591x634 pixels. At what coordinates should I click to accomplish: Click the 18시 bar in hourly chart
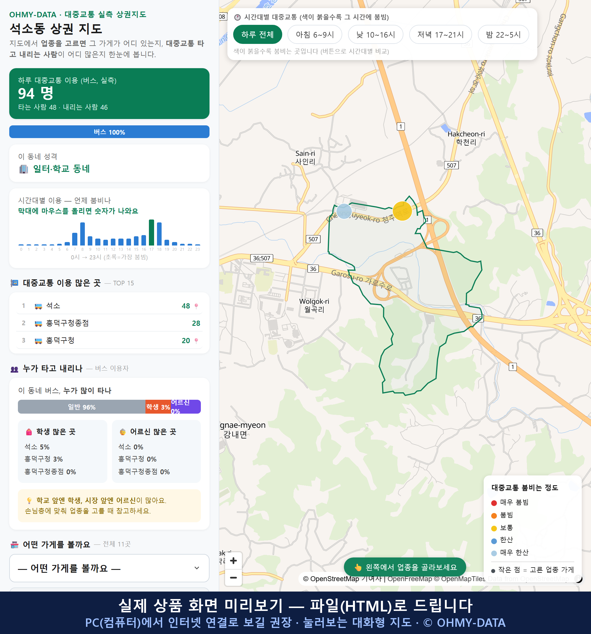click(159, 234)
